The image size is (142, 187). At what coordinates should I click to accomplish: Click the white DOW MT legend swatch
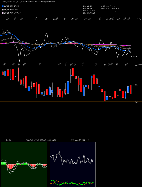3,10
